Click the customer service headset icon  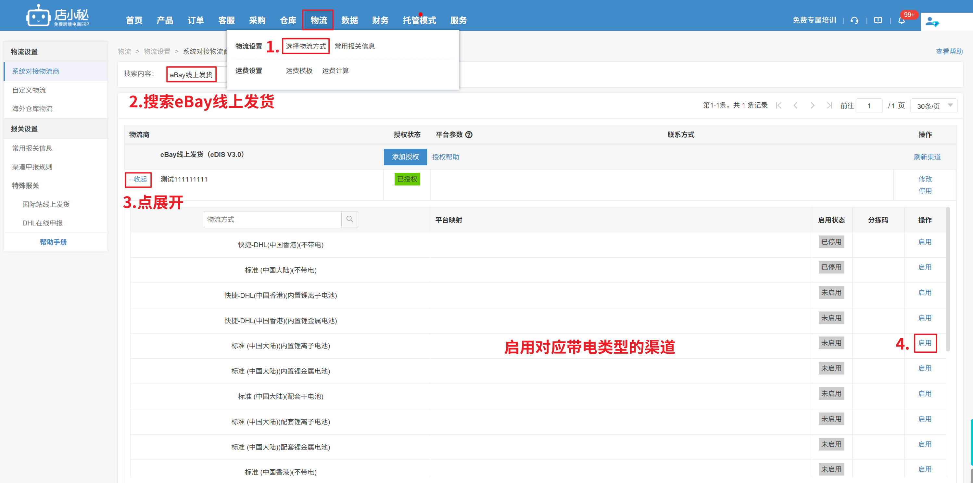click(x=854, y=20)
